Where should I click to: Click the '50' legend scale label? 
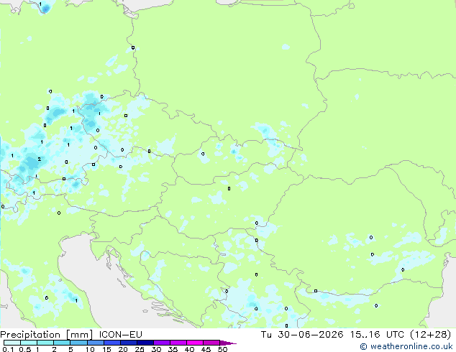point(222,349)
